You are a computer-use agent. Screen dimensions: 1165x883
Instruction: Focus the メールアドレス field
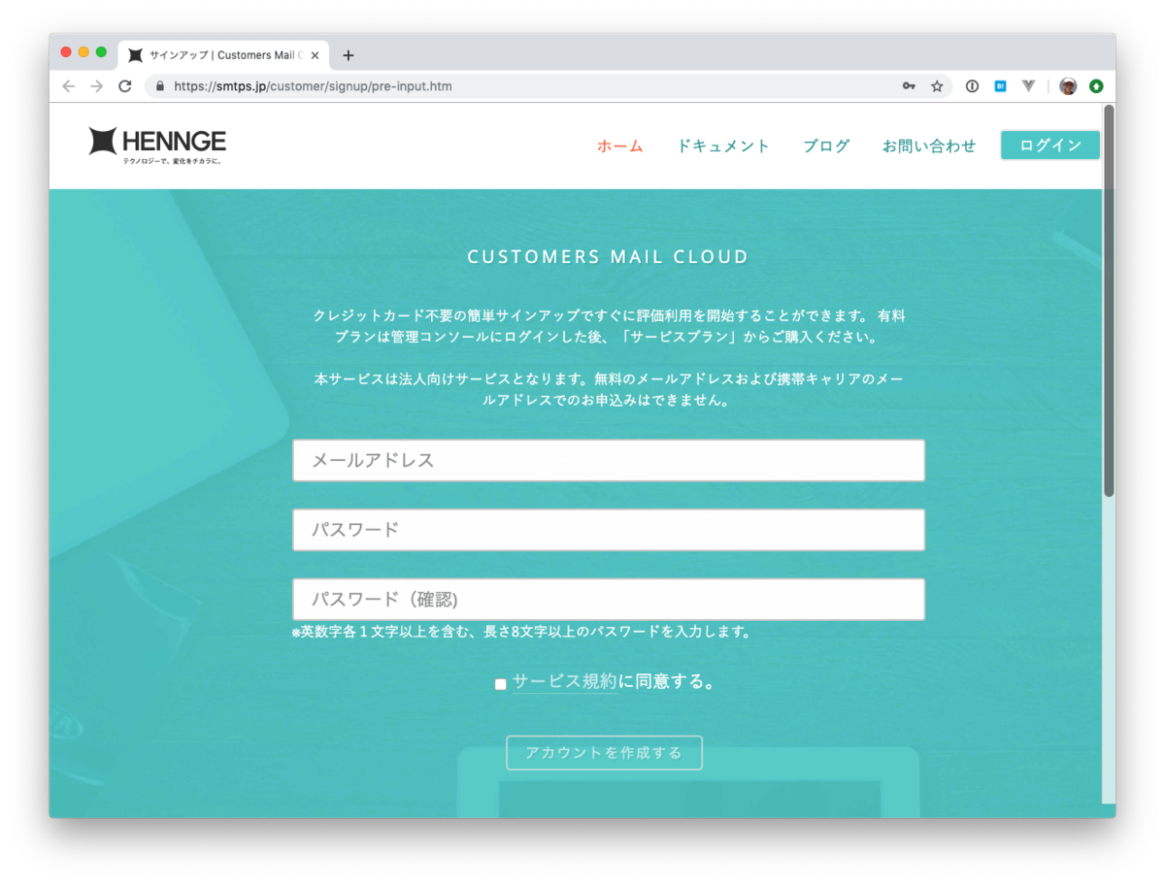pyautogui.click(x=609, y=460)
